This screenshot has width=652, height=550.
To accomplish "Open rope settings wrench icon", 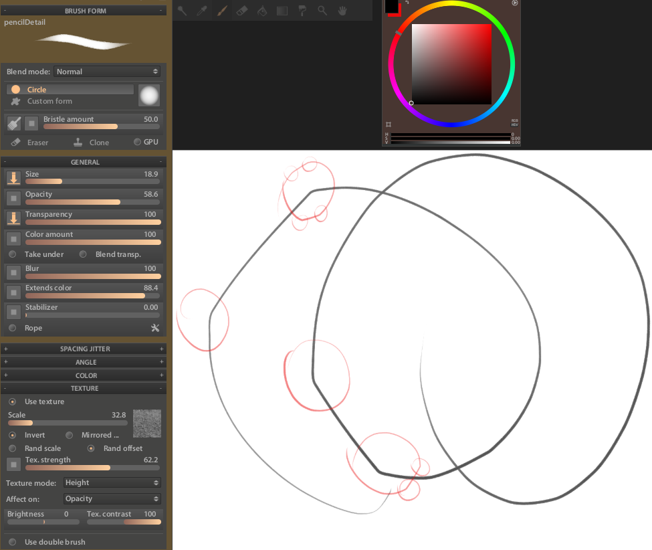I will pos(155,328).
